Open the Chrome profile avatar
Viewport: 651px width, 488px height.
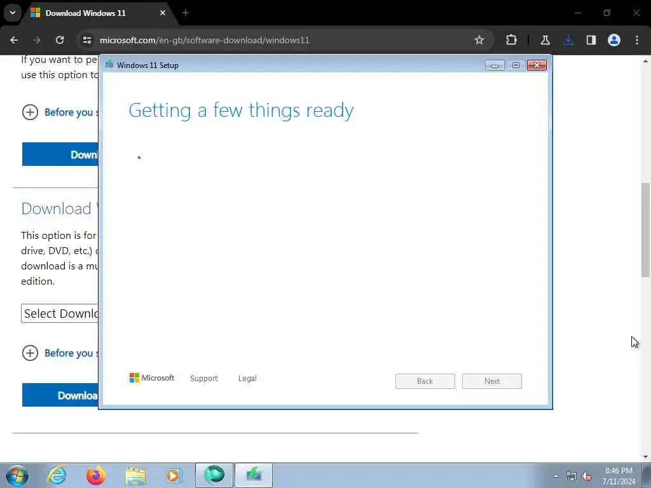coord(614,40)
